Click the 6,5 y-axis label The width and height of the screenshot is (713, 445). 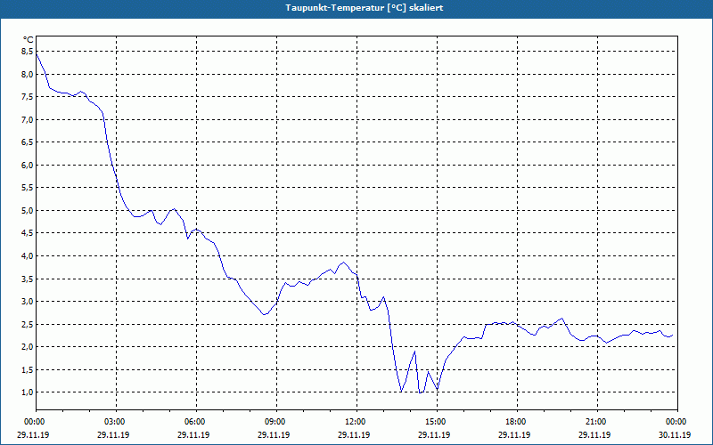28,142
